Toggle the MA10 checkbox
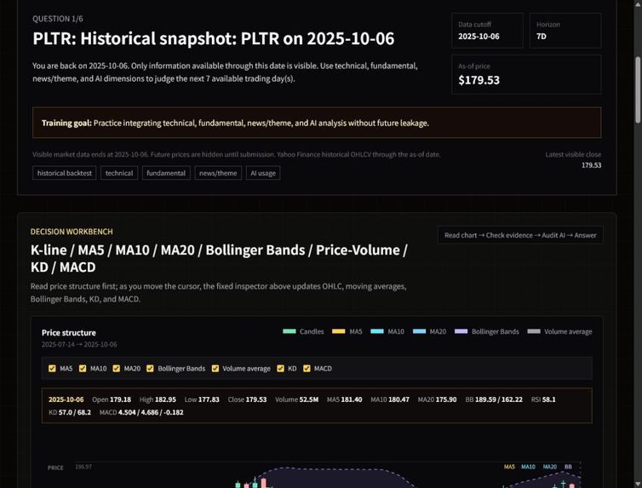 point(83,369)
